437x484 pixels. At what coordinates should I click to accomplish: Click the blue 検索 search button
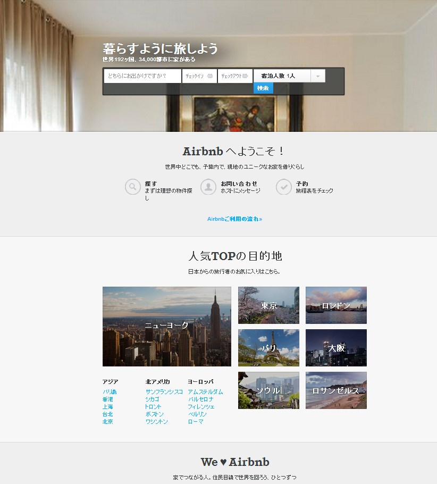[263, 88]
